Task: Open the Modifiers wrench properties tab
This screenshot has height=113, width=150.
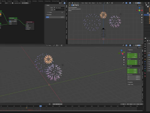Action: 145,62
